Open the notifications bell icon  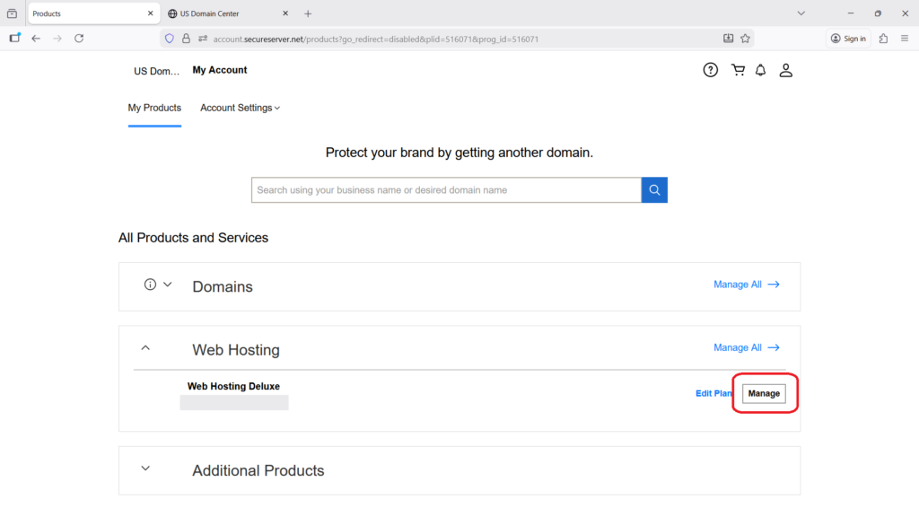(x=761, y=70)
